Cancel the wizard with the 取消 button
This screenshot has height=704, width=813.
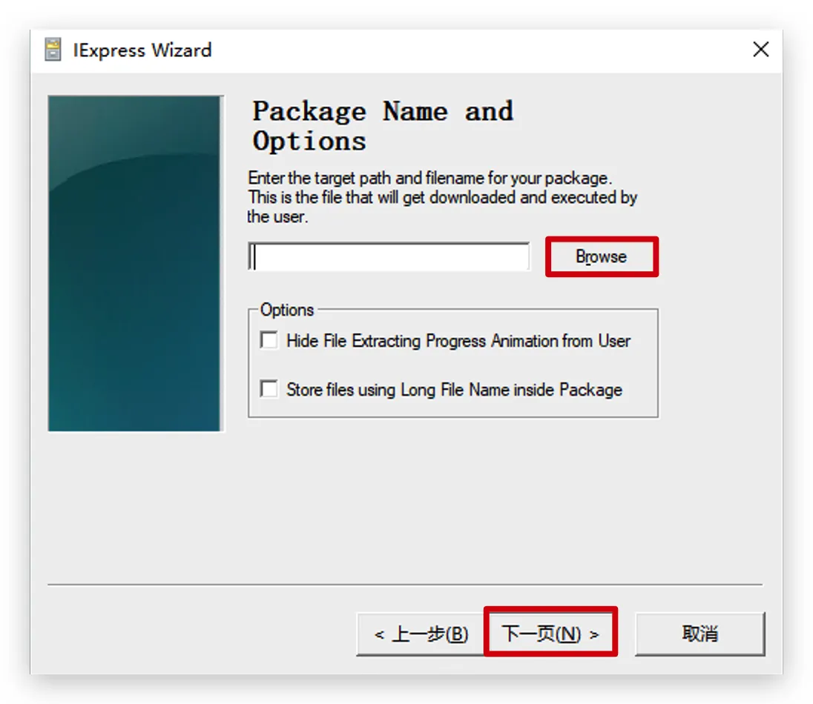[x=700, y=634]
